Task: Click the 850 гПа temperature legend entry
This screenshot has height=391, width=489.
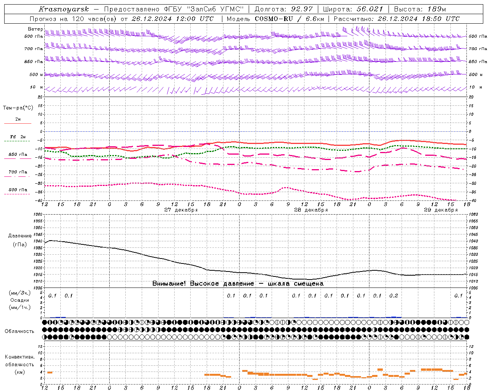Action: coord(18,155)
